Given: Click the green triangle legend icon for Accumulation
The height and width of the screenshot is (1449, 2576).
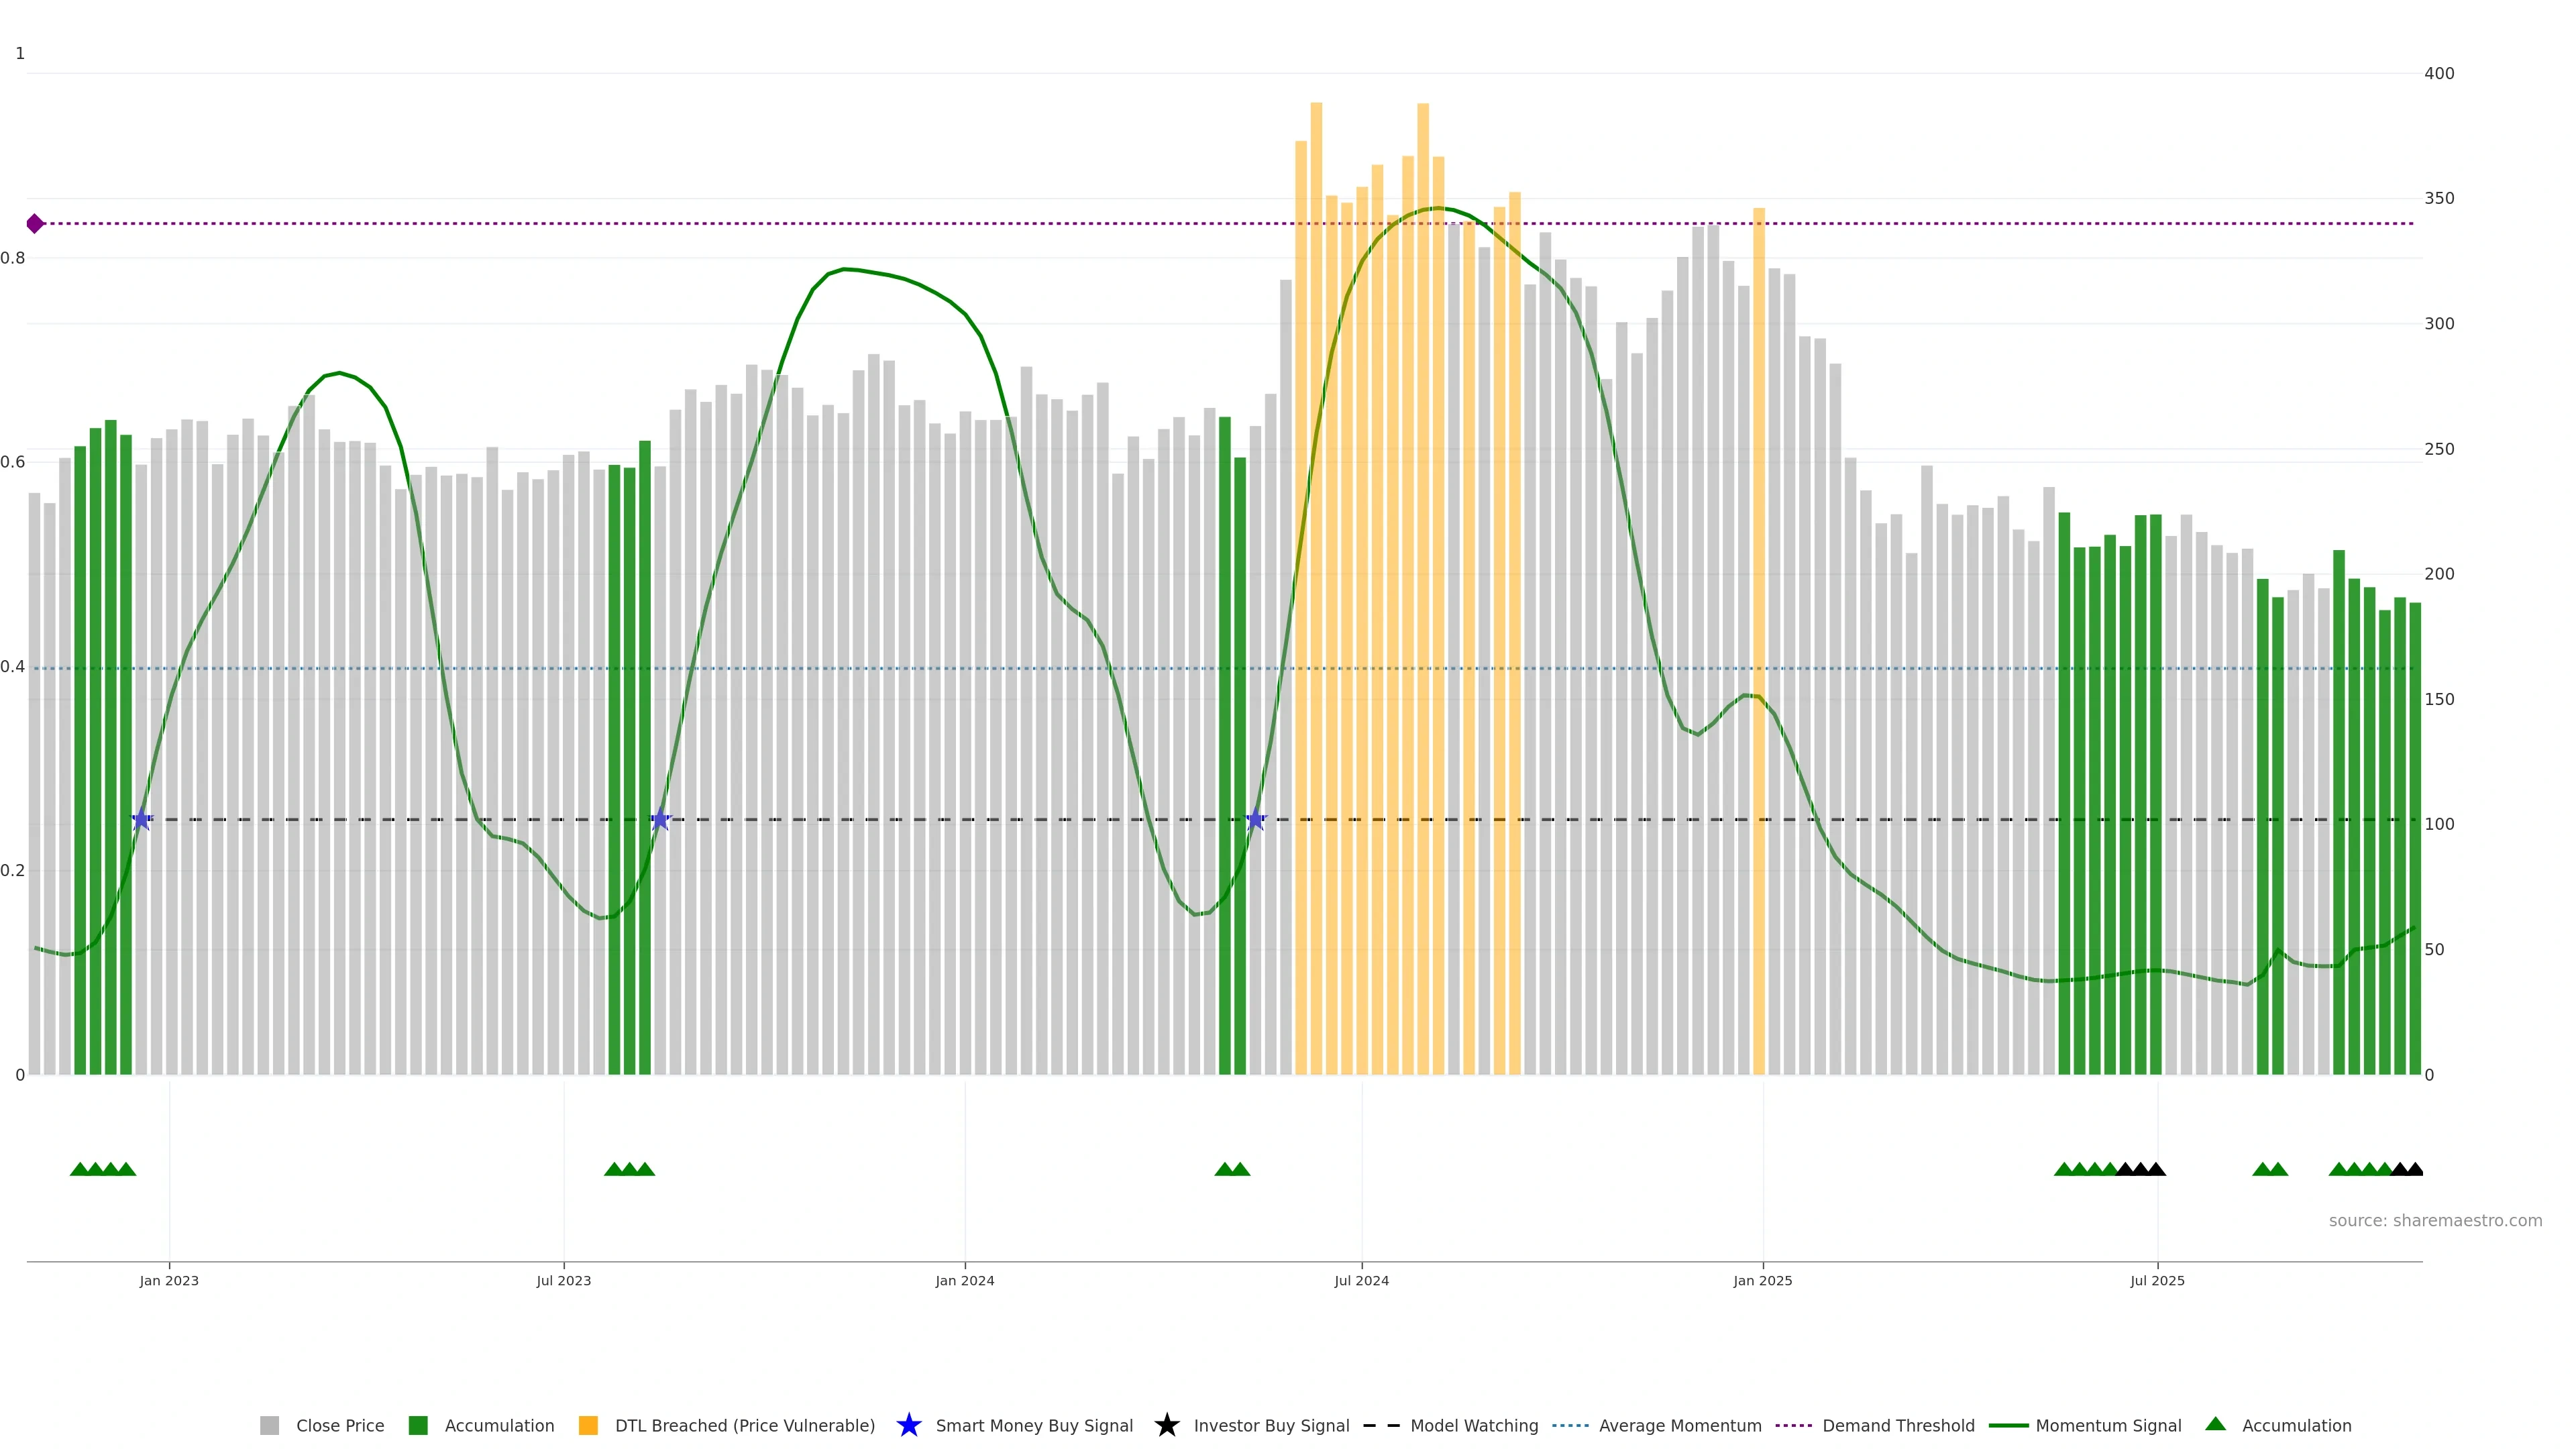Looking at the screenshot, I should [2215, 1424].
